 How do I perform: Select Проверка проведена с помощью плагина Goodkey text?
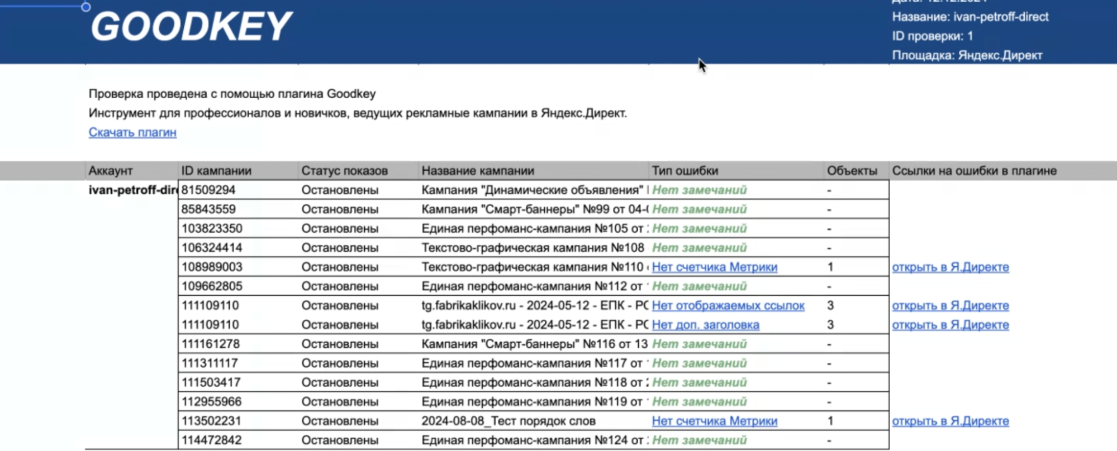point(232,94)
